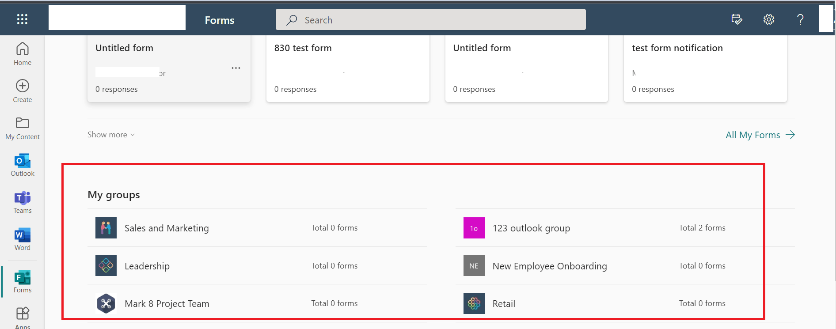
Task: Click the Sales and Marketing group icon
Action: pos(106,228)
